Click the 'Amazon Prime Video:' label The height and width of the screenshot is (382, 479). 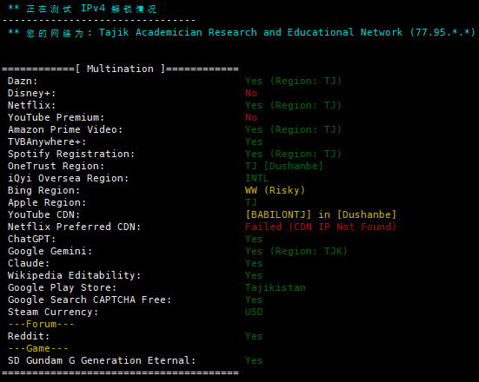click(x=65, y=129)
